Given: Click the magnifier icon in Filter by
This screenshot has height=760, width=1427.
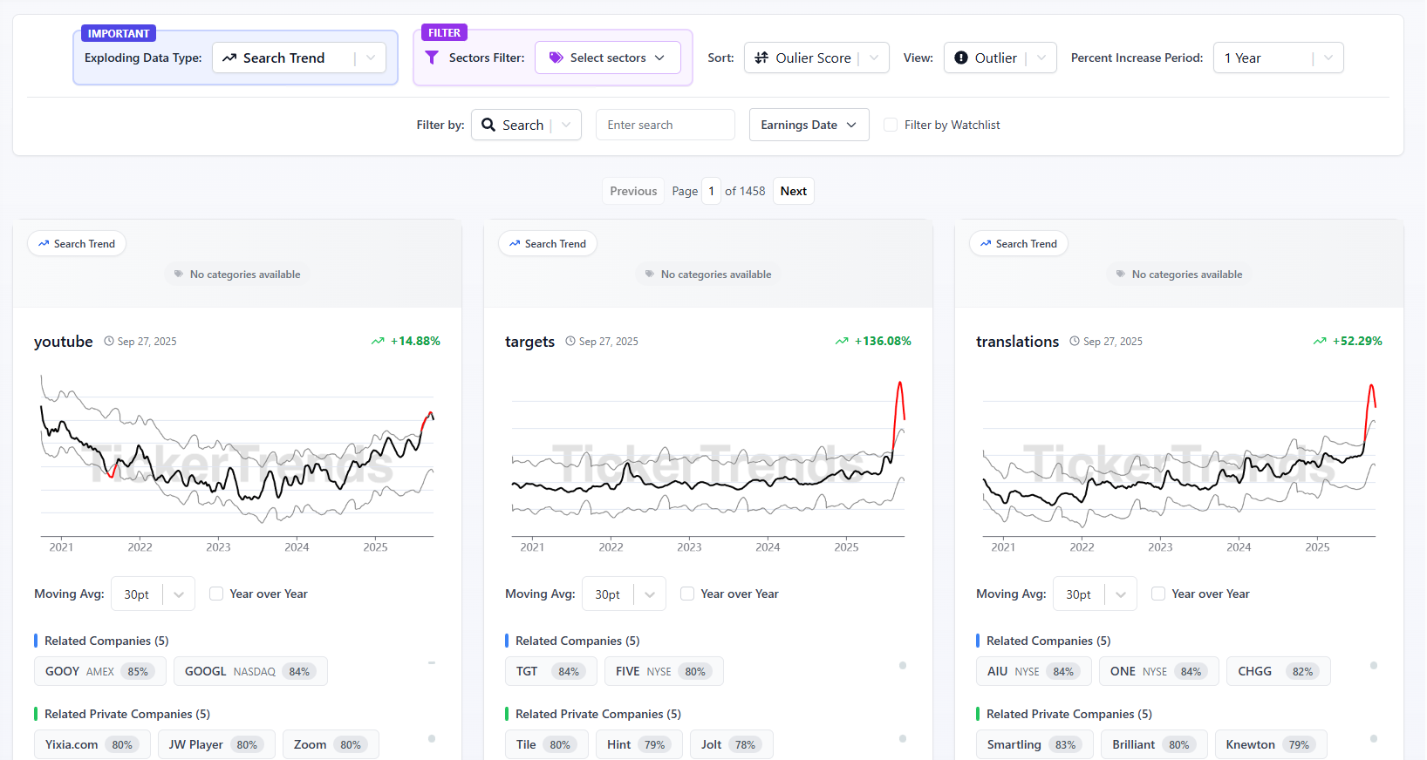Looking at the screenshot, I should 488,125.
